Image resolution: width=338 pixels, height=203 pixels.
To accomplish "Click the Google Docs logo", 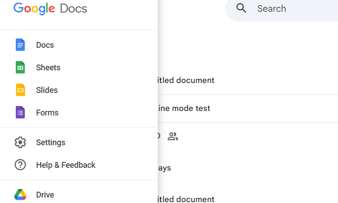I will 50,8.
